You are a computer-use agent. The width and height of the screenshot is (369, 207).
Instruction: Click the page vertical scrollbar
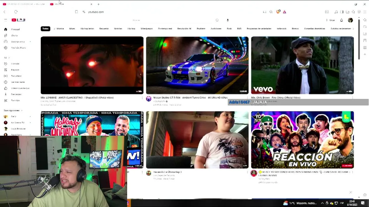[359, 39]
